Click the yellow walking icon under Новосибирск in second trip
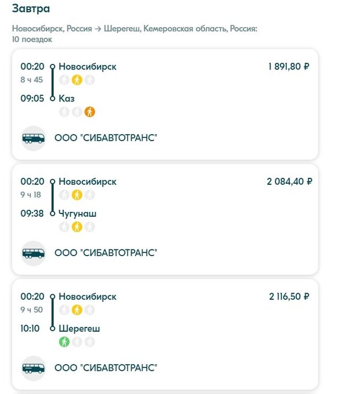This screenshot has width=358, height=394. tap(77, 195)
